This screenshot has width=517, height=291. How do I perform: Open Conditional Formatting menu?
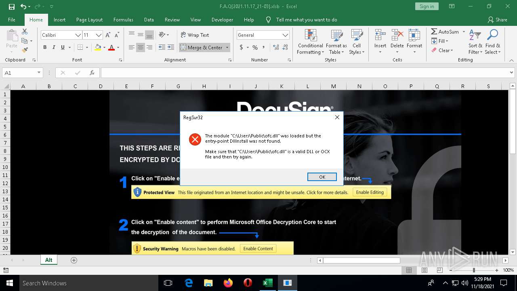pos(310,42)
